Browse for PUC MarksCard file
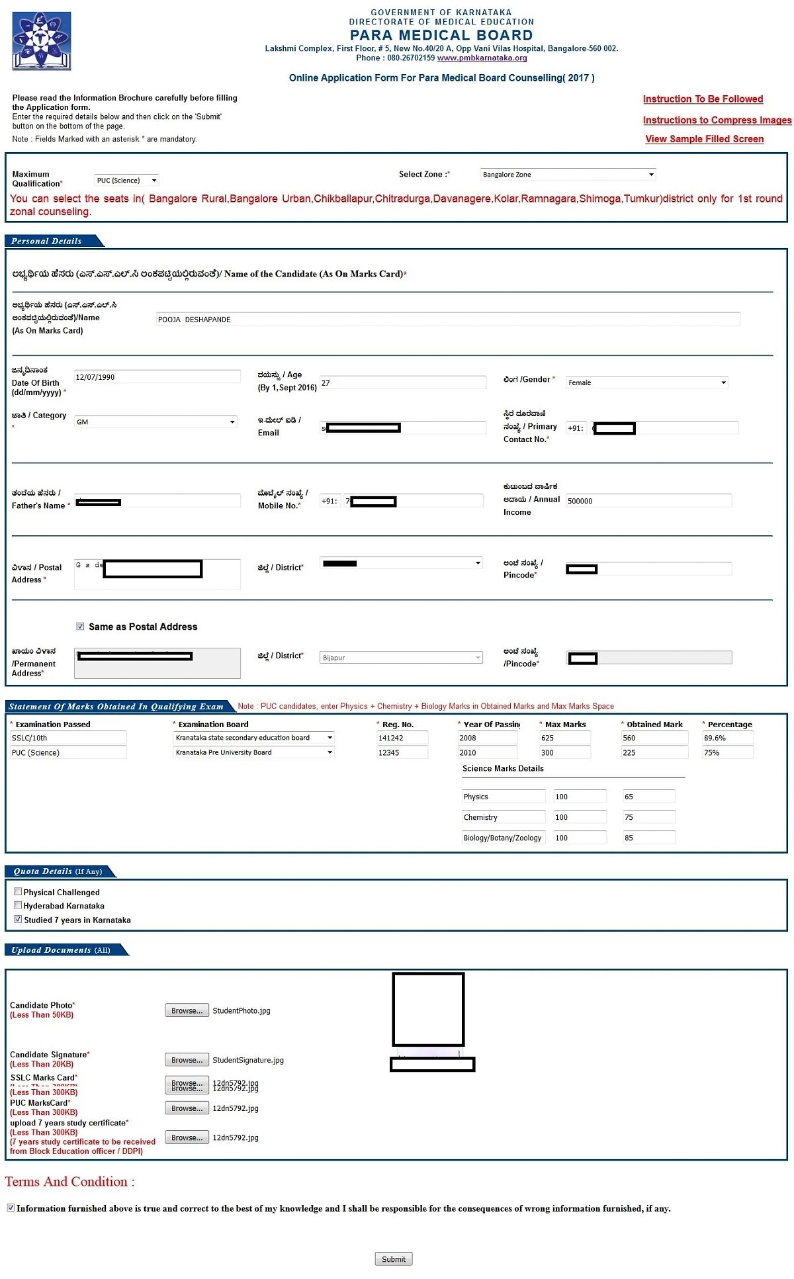Image resolution: width=794 pixels, height=1279 pixels. click(x=187, y=1108)
